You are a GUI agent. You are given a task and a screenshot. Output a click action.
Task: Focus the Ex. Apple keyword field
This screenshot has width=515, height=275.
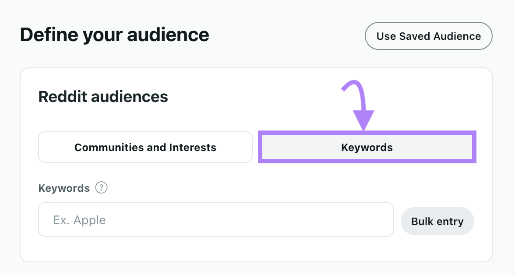(x=215, y=219)
